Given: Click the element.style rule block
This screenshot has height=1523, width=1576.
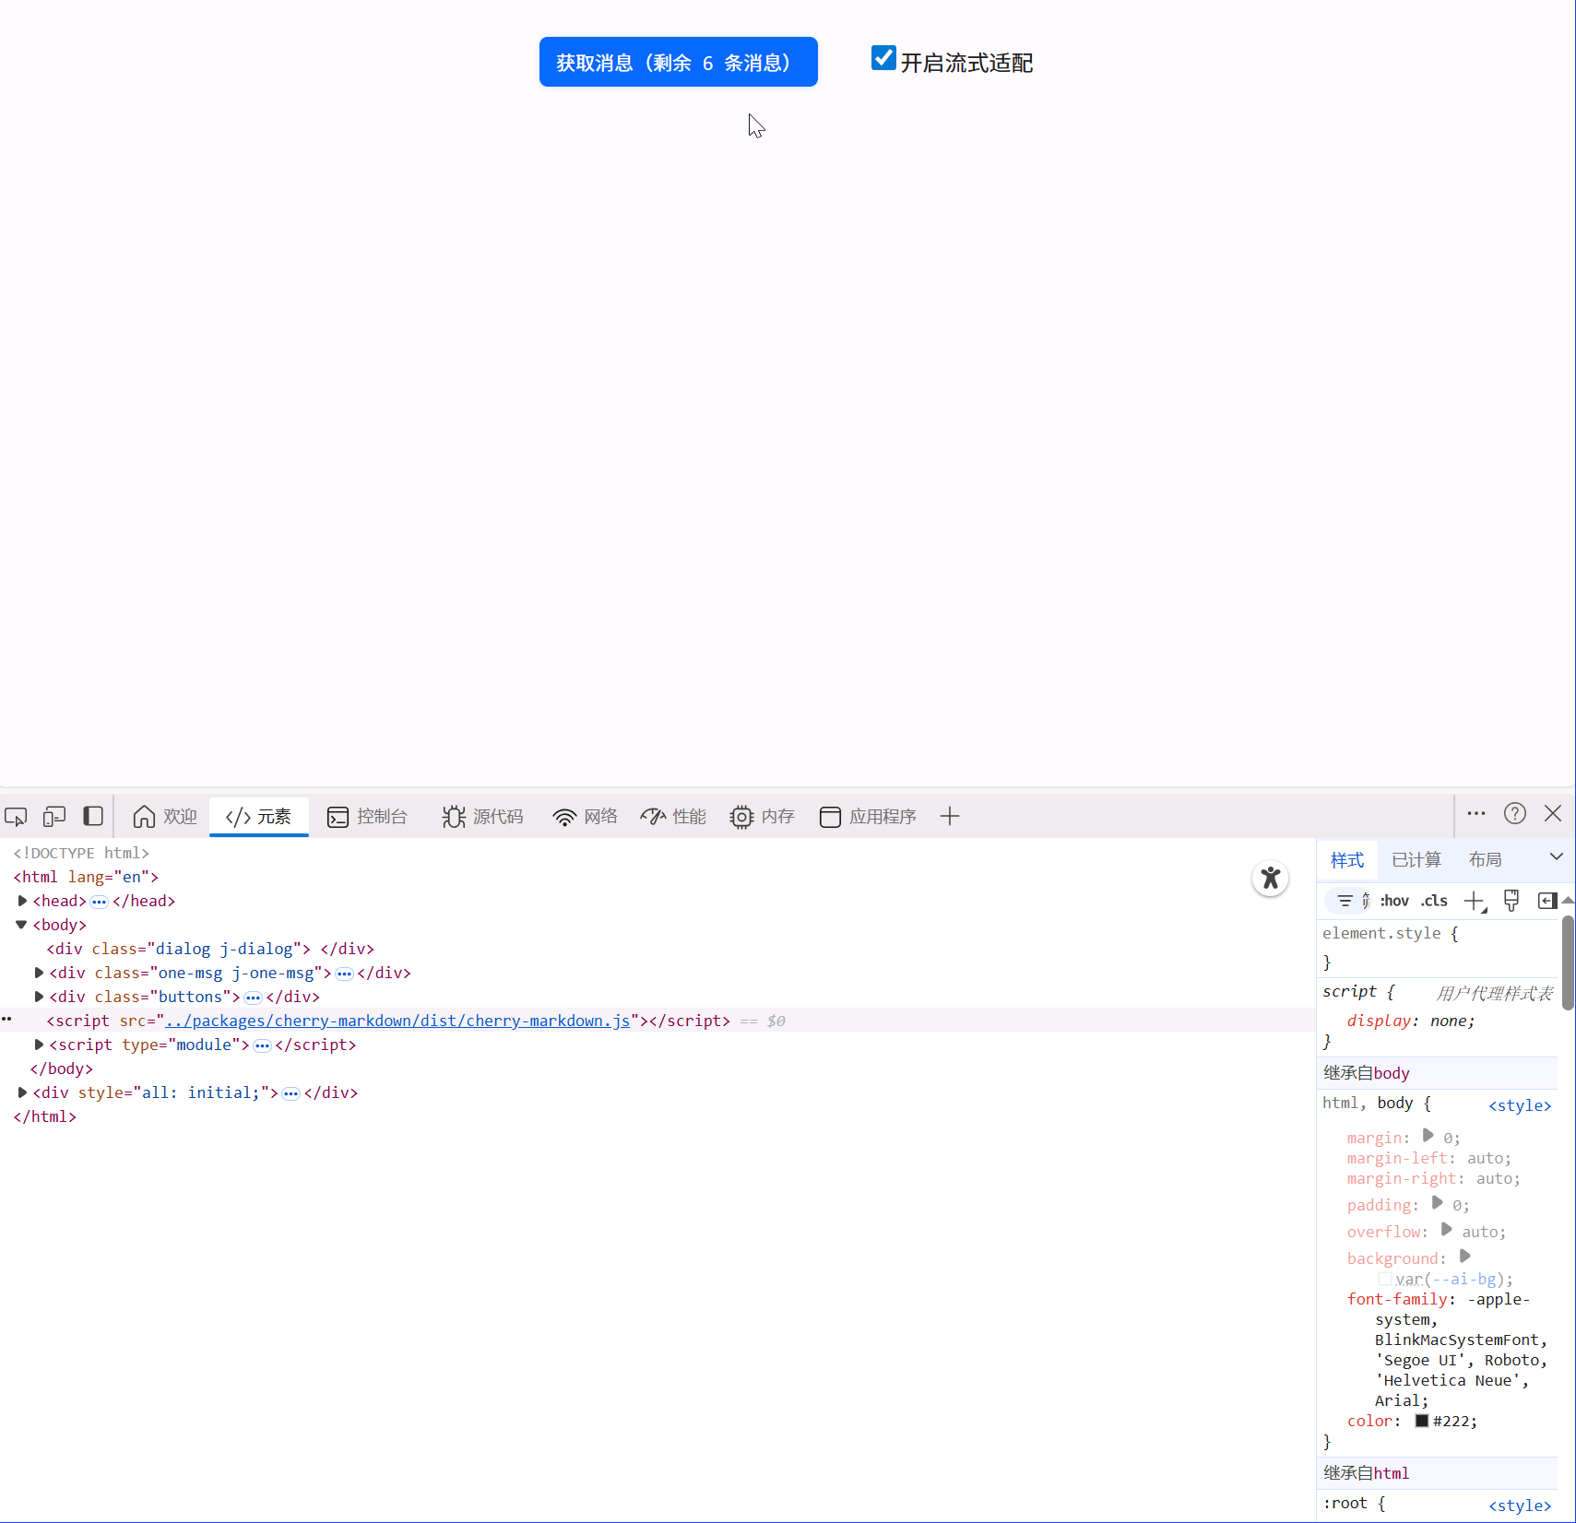Looking at the screenshot, I should click(1439, 948).
